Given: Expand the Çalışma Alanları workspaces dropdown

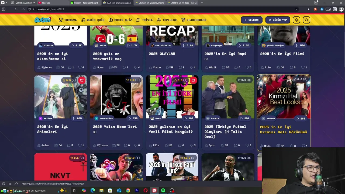Looking at the screenshot, I should coord(23,3).
